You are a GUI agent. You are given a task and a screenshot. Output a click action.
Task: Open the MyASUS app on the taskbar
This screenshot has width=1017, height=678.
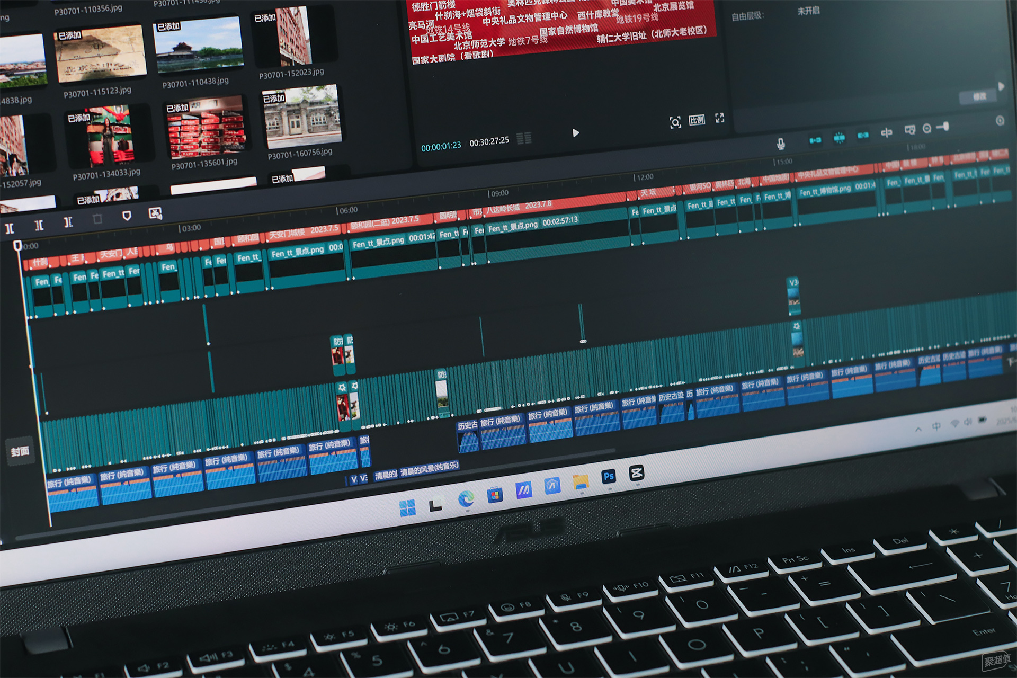[523, 490]
